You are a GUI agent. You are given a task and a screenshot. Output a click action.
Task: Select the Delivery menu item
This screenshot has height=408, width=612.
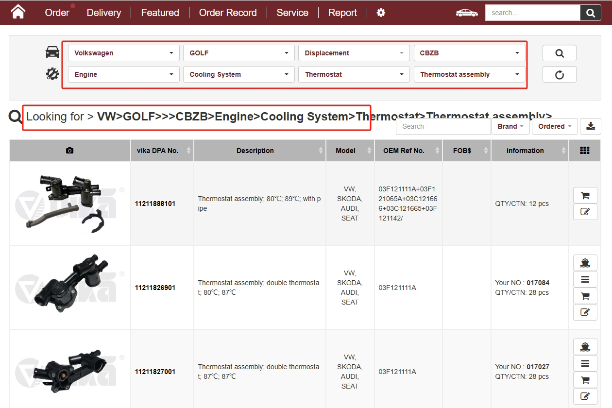click(x=103, y=13)
